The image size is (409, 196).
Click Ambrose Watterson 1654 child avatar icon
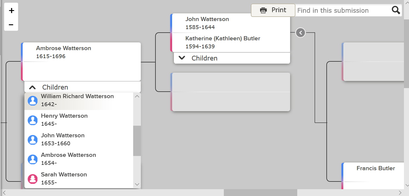pyautogui.click(x=32, y=159)
